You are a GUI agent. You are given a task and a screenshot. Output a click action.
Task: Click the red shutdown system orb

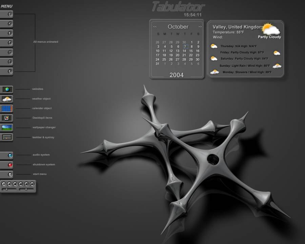tap(10, 165)
